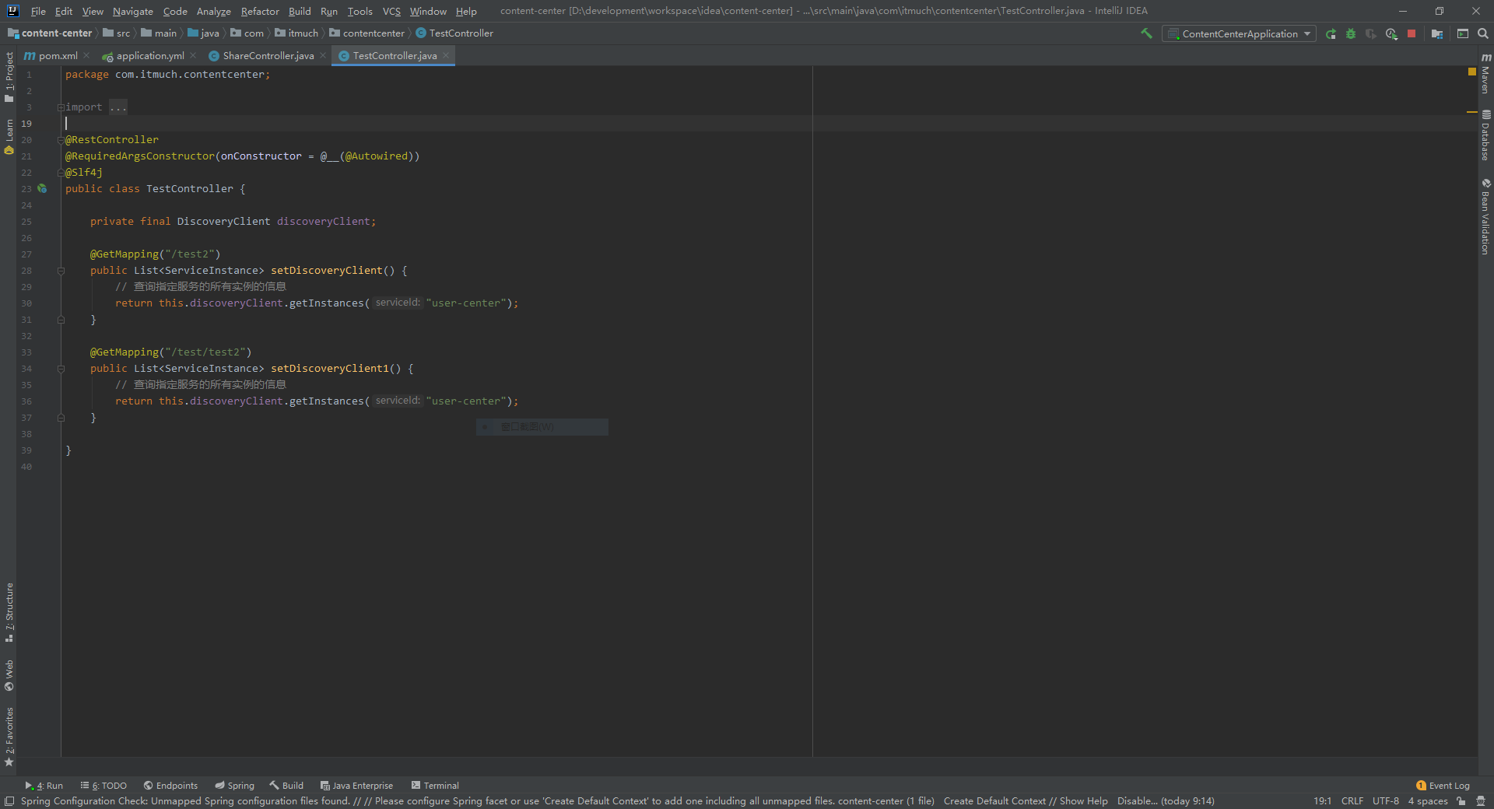Click the Build Project hammer icon
Viewport: 1494px width, 809px height.
pyautogui.click(x=1146, y=33)
